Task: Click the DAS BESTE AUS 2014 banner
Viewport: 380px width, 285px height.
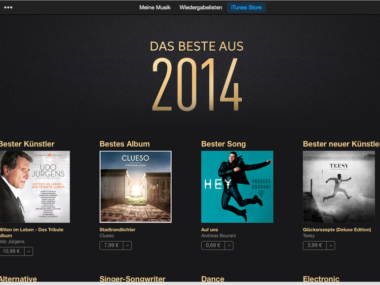Action: point(196,75)
